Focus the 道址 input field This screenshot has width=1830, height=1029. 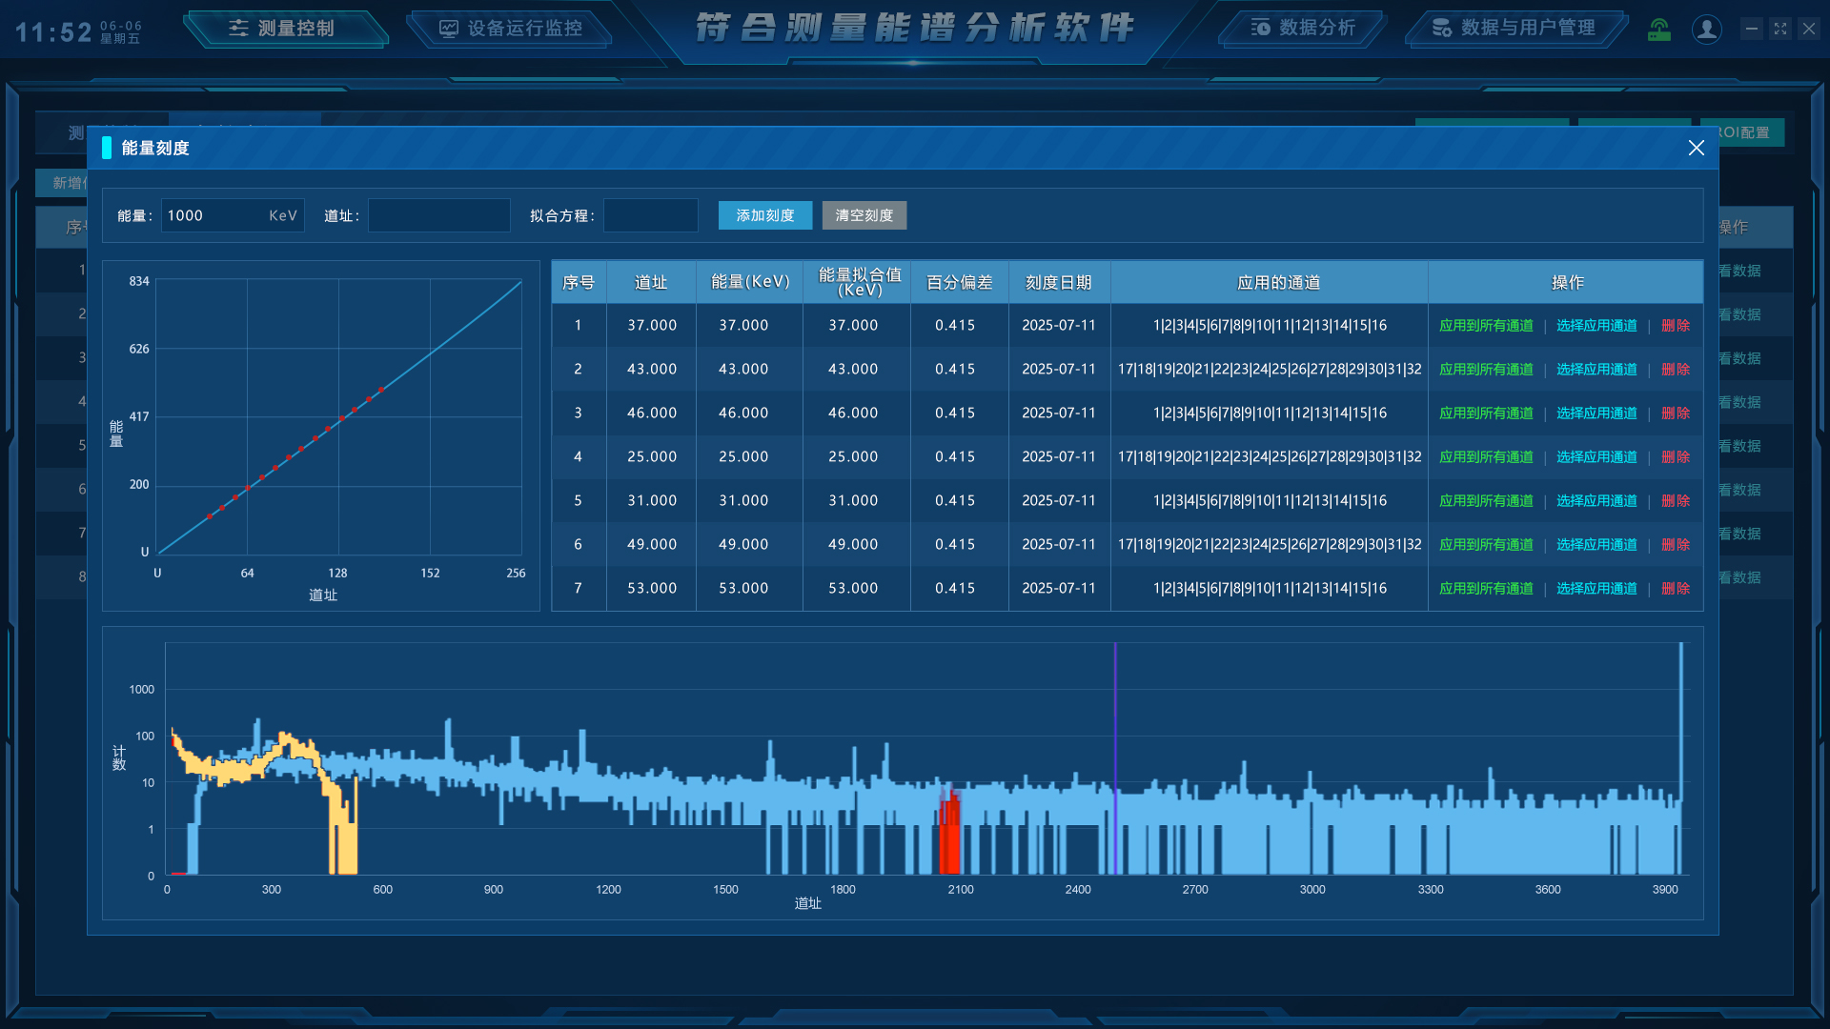[438, 215]
